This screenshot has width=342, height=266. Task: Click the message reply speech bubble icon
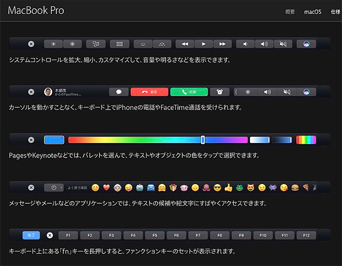[x=119, y=92]
